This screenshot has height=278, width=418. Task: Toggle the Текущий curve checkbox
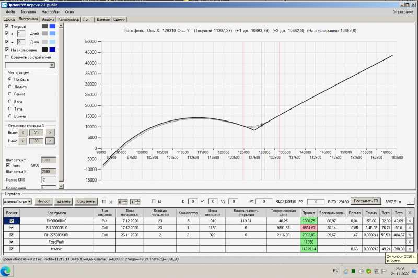tap(7, 26)
